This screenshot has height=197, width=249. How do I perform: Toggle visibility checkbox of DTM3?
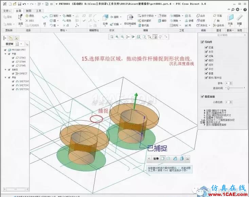tap(13, 58)
